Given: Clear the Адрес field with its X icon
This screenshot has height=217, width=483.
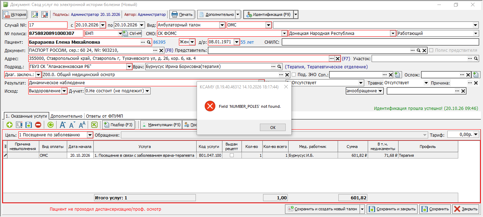Looking at the screenshot, I should (x=338, y=58).
